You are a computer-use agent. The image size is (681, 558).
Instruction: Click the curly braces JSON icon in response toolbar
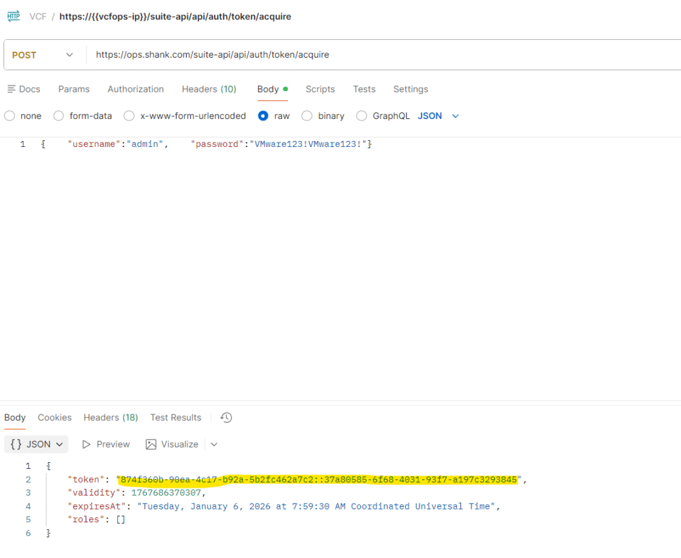coord(15,444)
